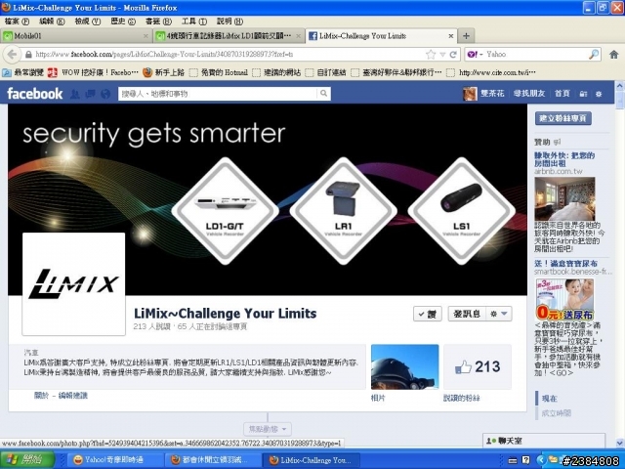The image size is (625, 469).
Task: Click the 編輯建議 link
Action: click(72, 395)
